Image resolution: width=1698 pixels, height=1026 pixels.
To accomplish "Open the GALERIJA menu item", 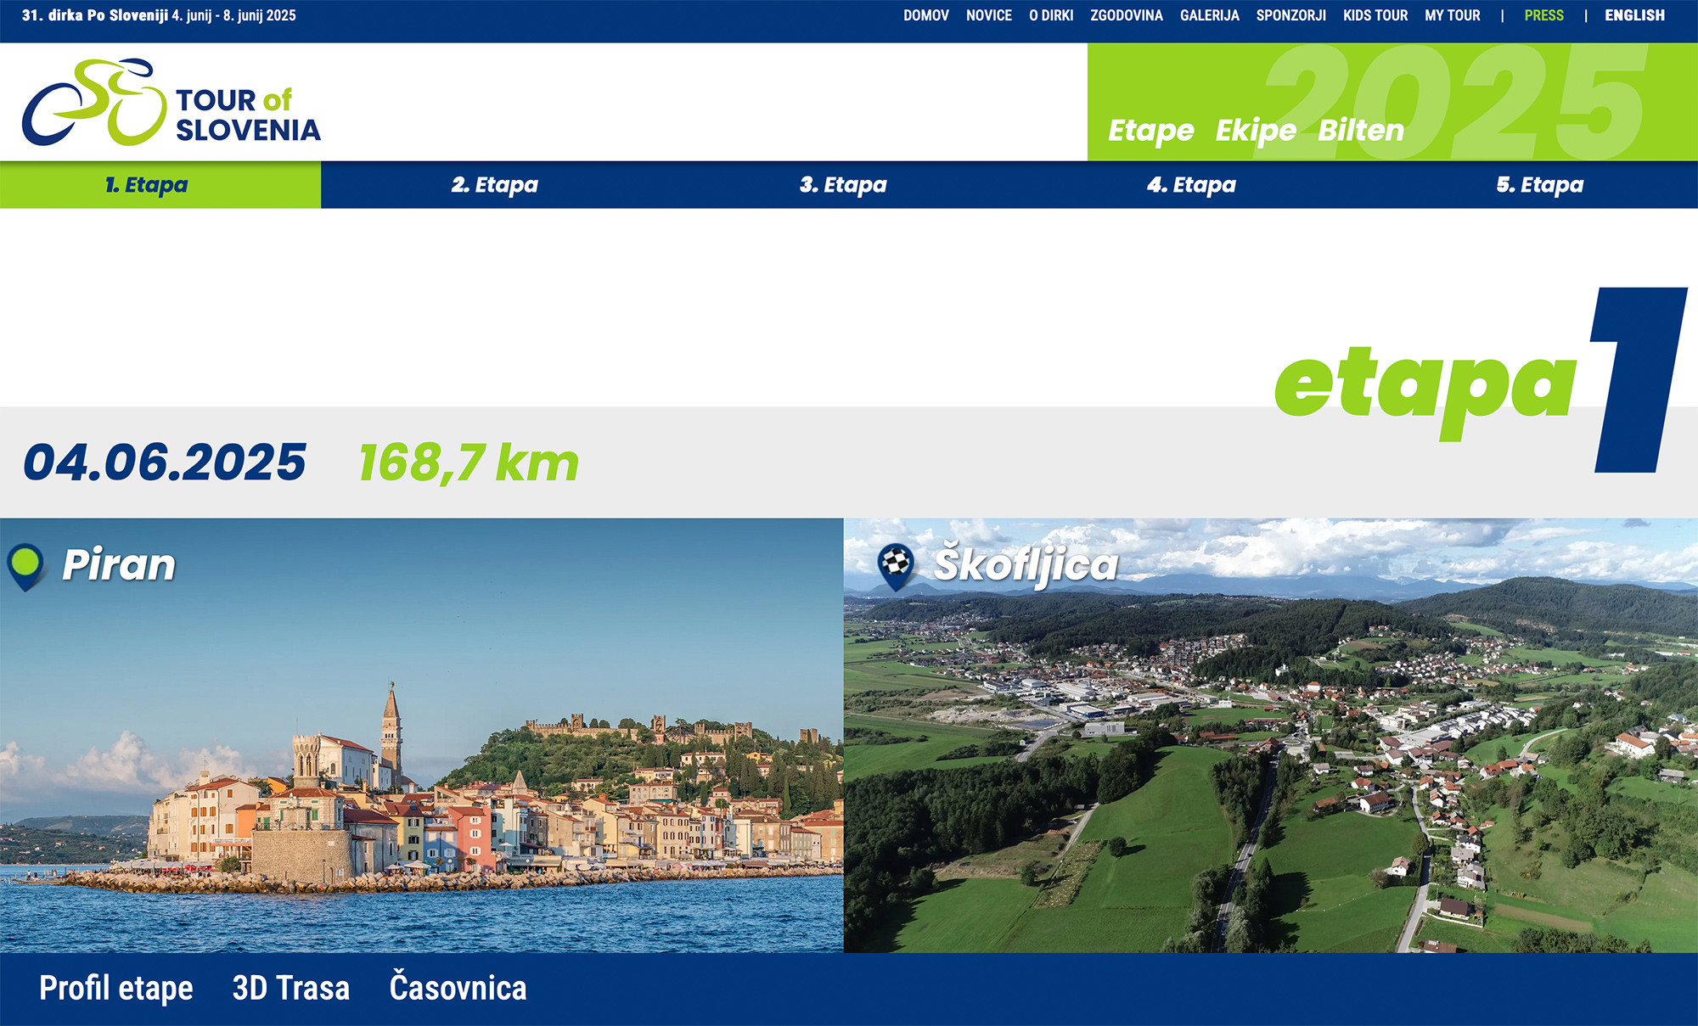I will point(1209,15).
